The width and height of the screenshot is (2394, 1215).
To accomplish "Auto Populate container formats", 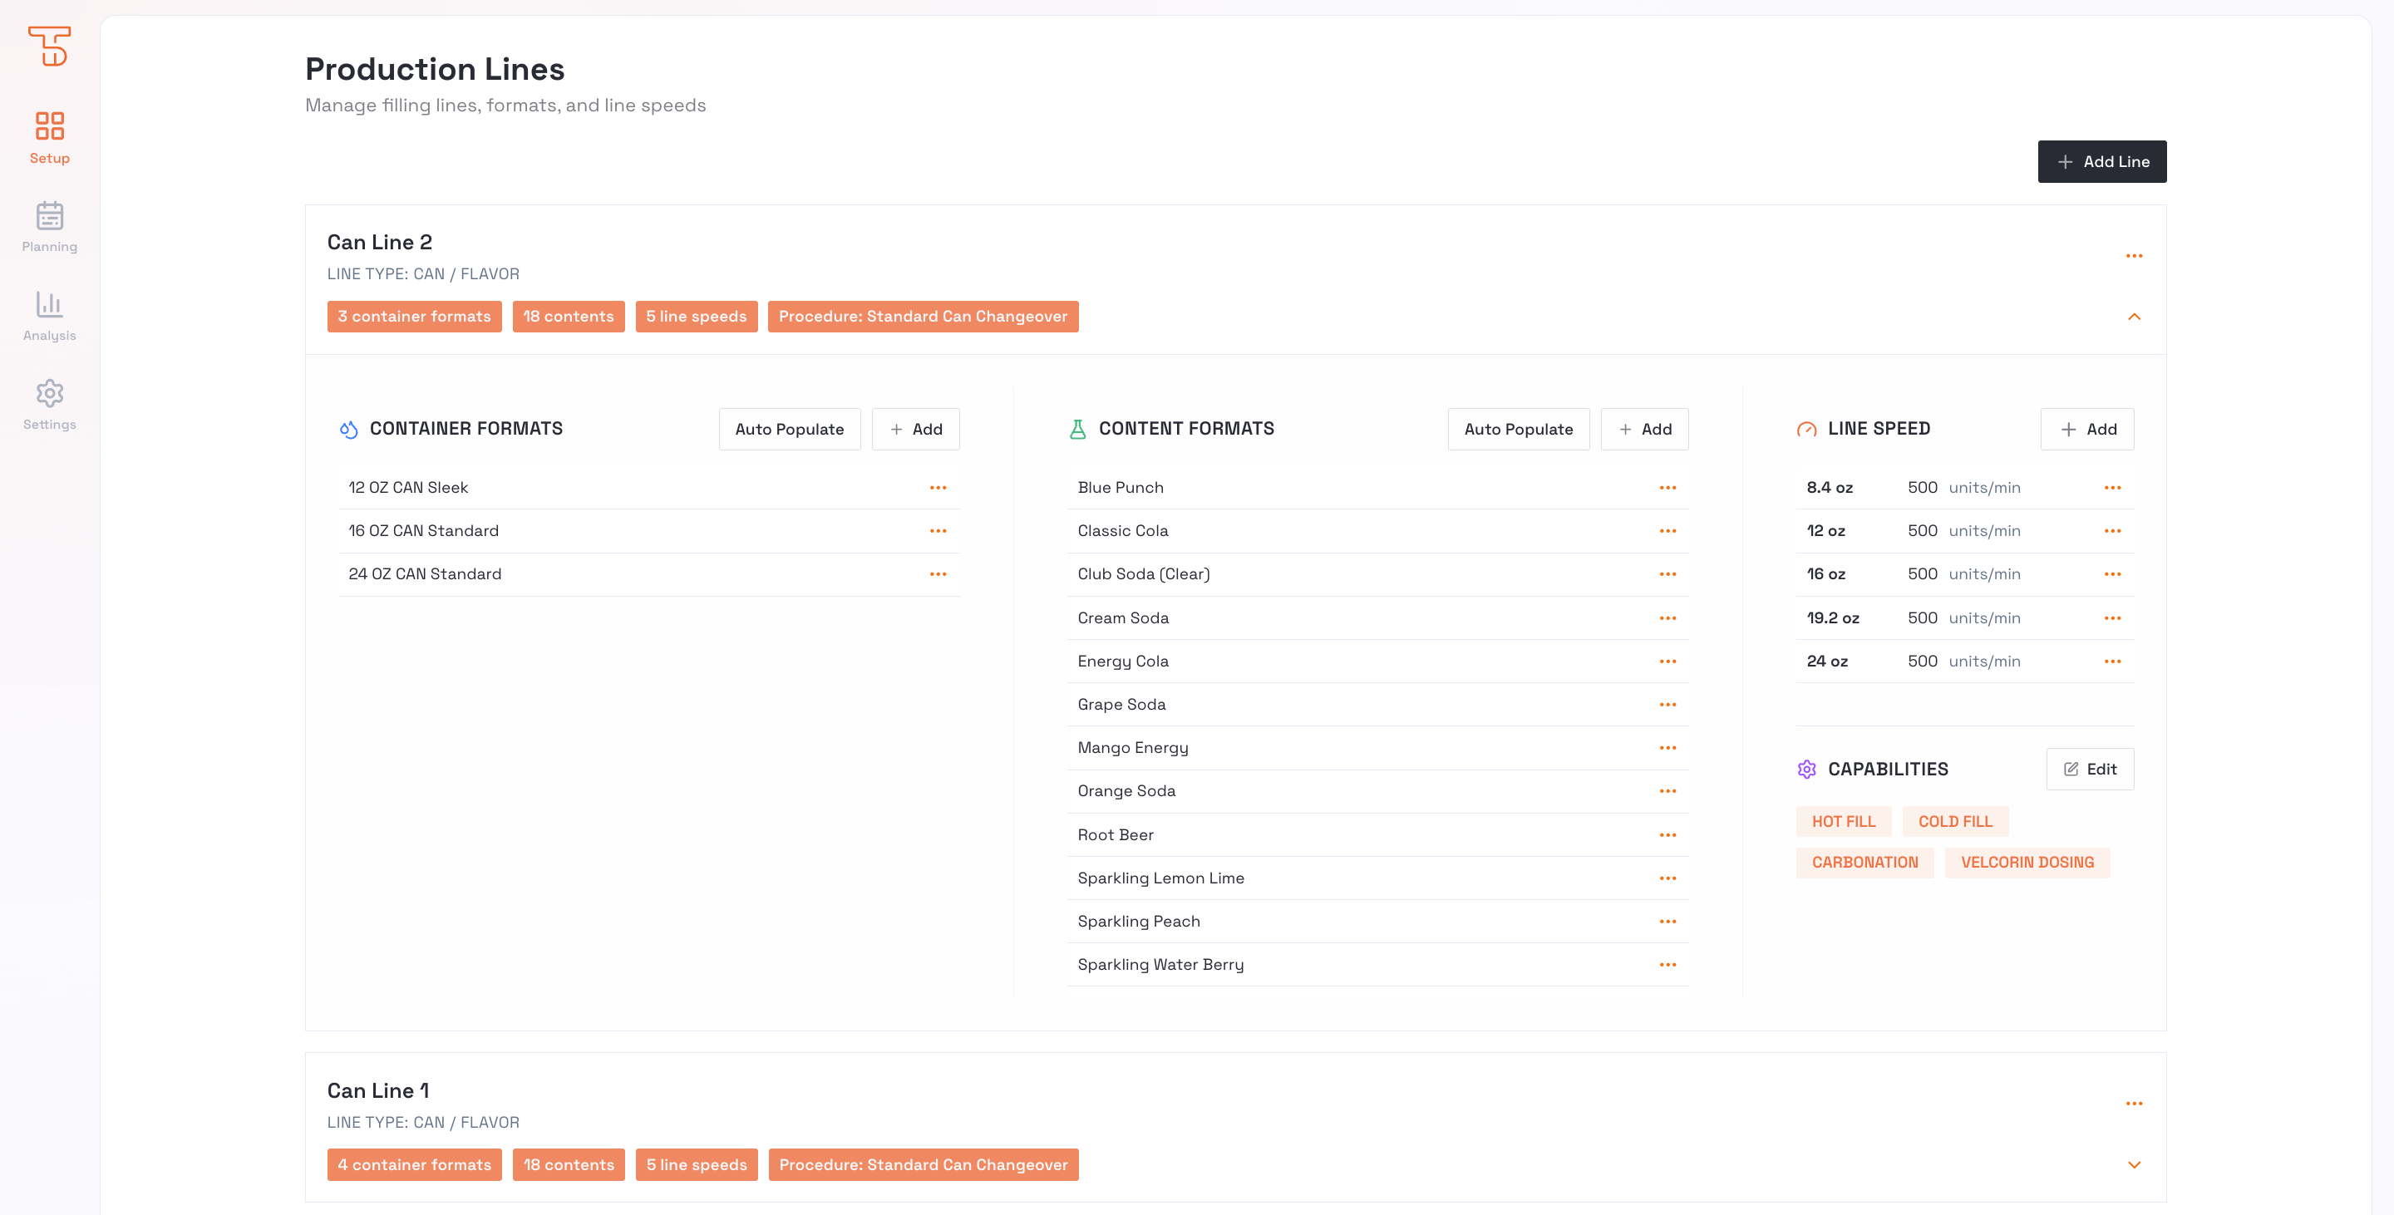I will [789, 429].
